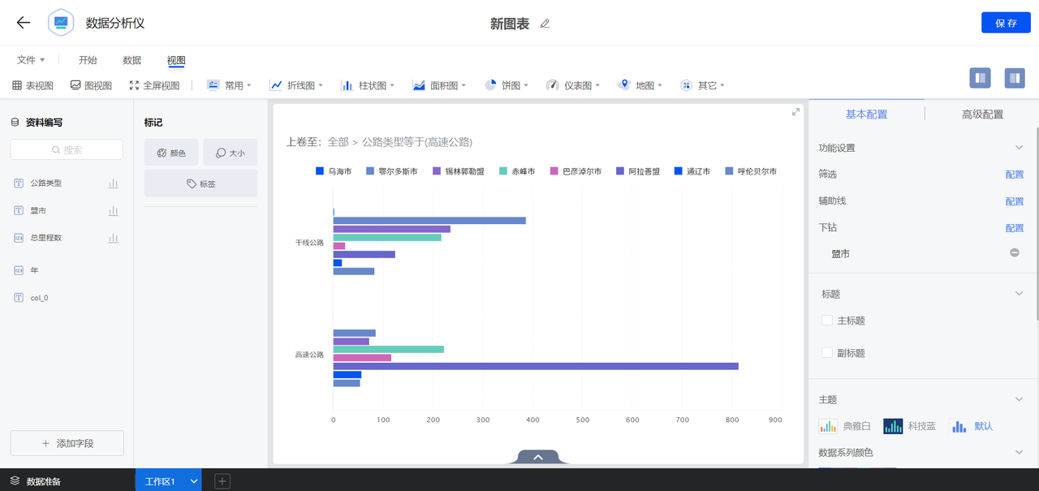The width and height of the screenshot is (1039, 491).
Task: Click 添加字段 button
Action: coord(67,443)
